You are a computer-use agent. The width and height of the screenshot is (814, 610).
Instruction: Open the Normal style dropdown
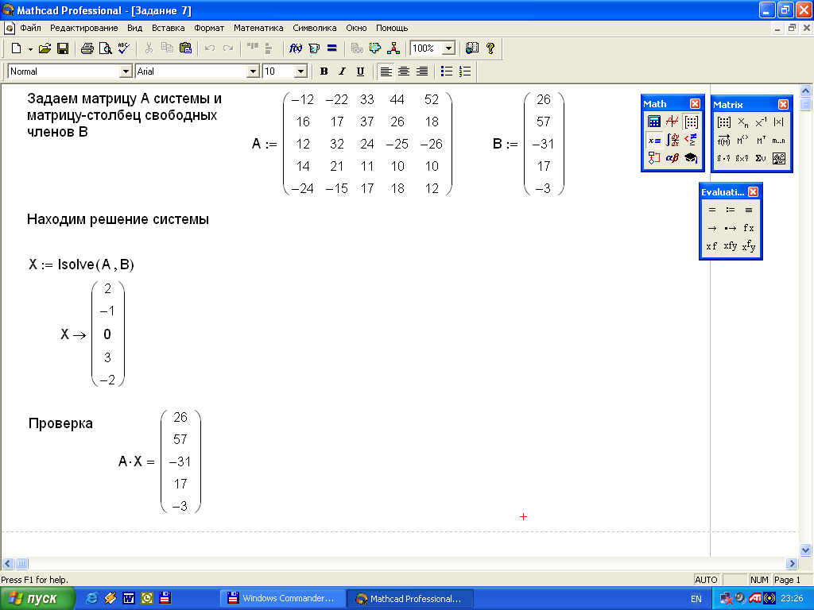click(126, 71)
